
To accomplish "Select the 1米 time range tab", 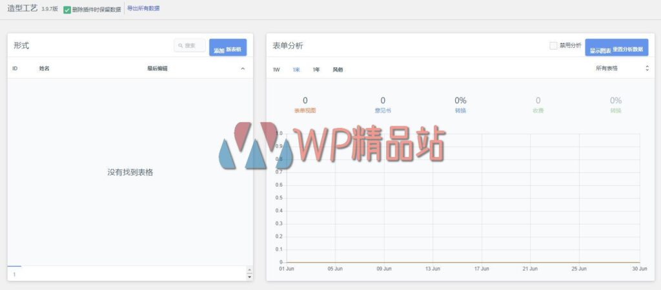I will click(296, 70).
